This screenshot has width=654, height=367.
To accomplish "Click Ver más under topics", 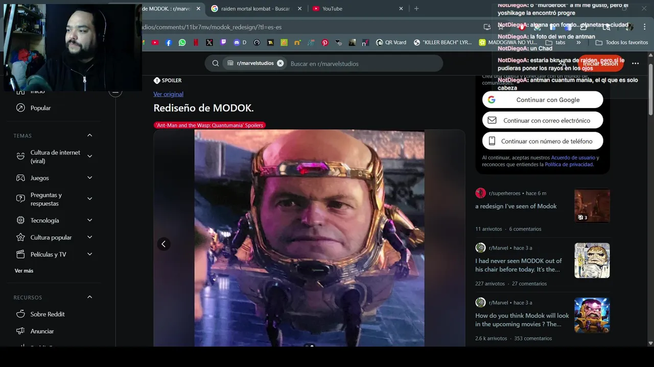I will click(24, 271).
